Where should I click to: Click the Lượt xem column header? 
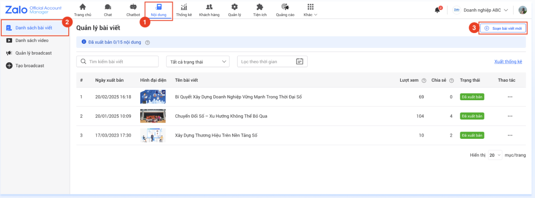(x=409, y=80)
